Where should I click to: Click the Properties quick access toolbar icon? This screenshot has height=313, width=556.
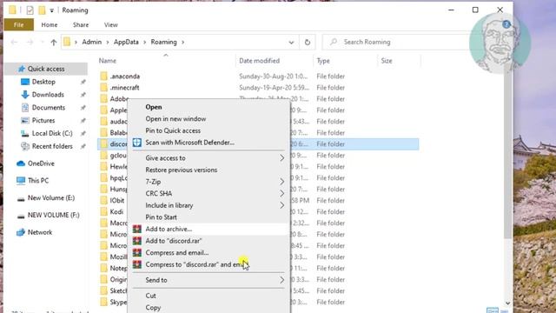tap(30, 10)
